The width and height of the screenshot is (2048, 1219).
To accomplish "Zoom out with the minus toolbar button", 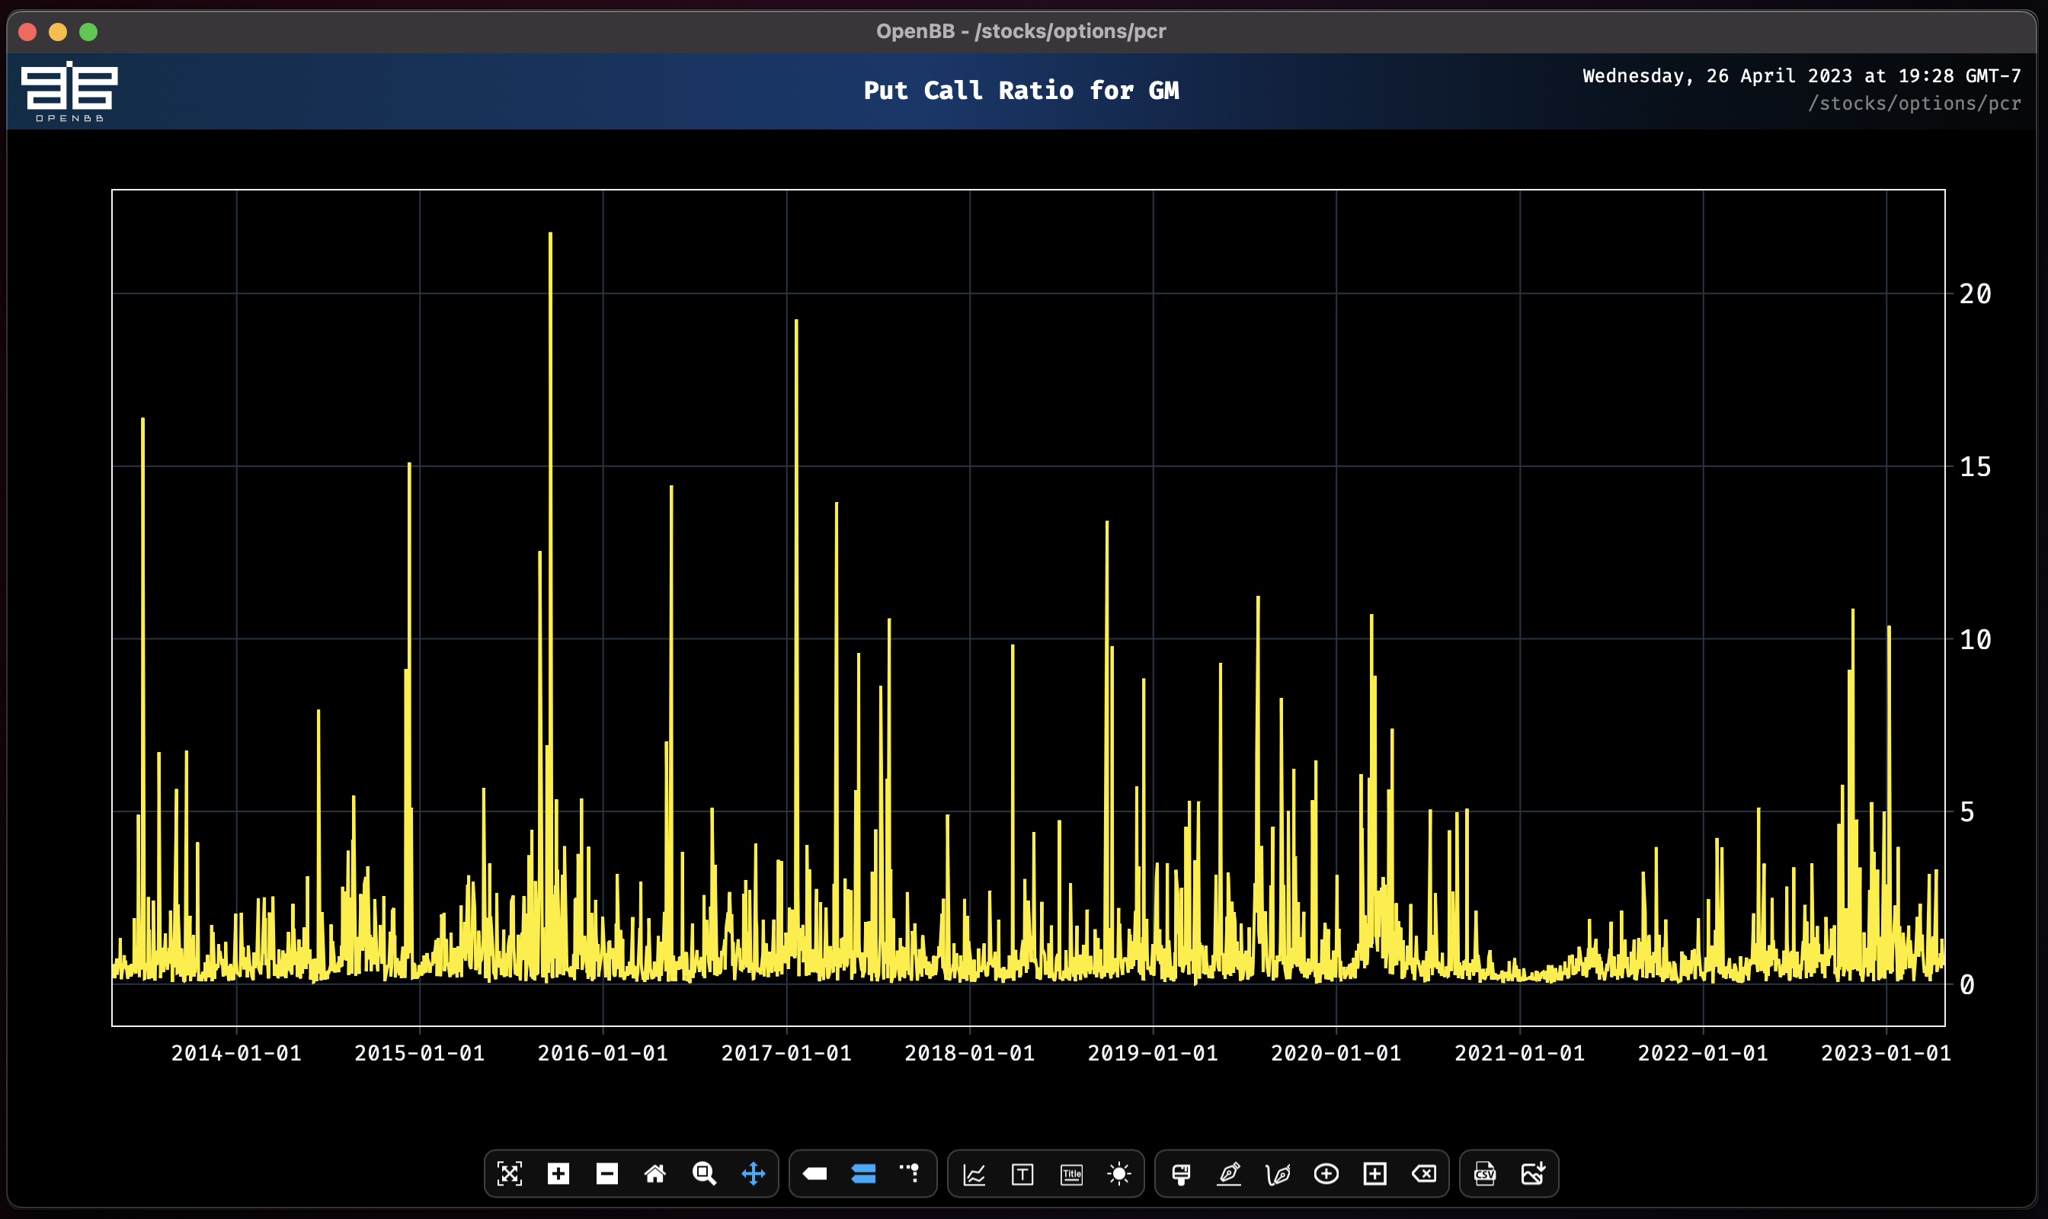I will tap(606, 1174).
